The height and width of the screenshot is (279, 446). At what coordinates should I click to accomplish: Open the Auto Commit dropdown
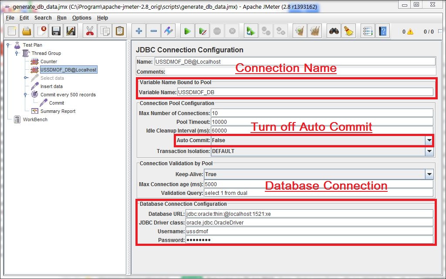click(429, 140)
